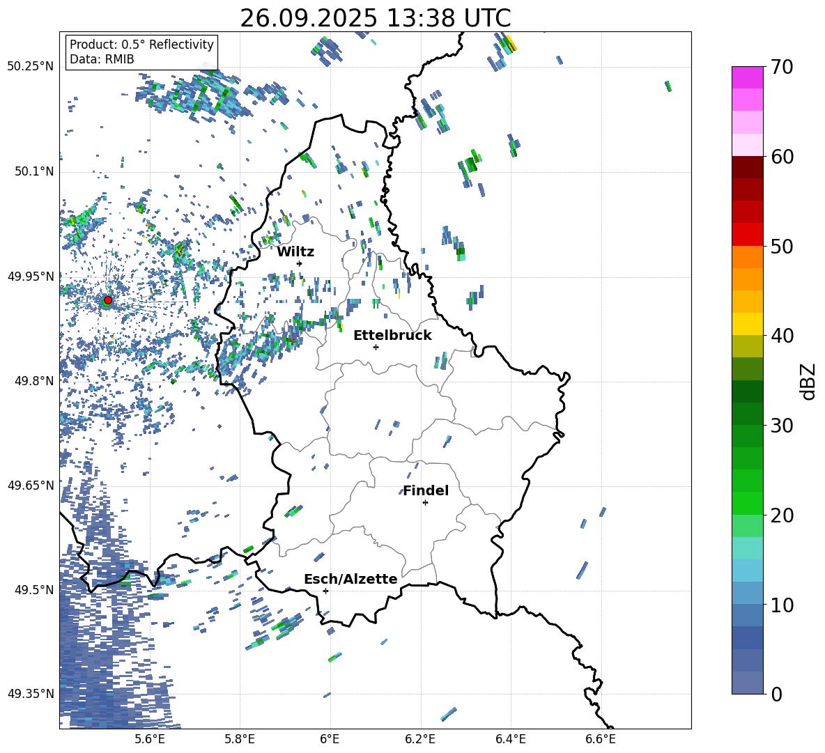Click the title '26.09.2025 13:38 UTC'

pyautogui.click(x=375, y=18)
